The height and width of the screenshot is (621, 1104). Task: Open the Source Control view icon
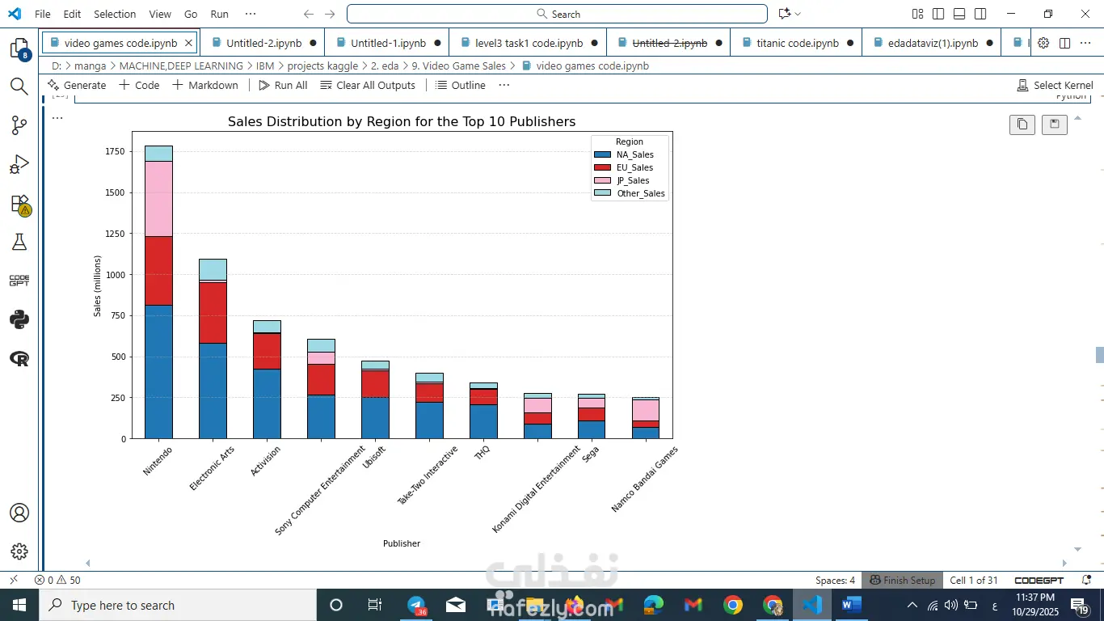(19, 125)
